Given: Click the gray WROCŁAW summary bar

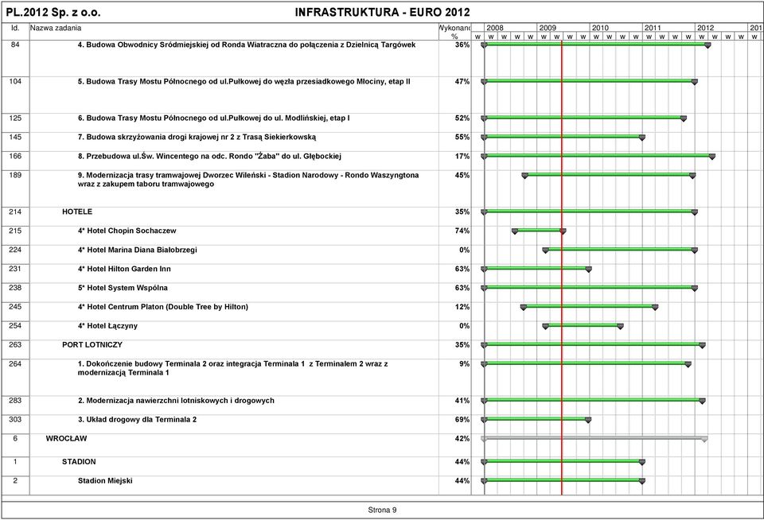Looking at the screenshot, I should pos(594,438).
